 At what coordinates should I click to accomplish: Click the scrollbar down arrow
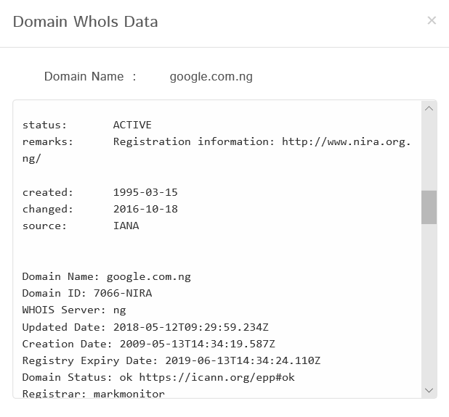[x=429, y=390]
